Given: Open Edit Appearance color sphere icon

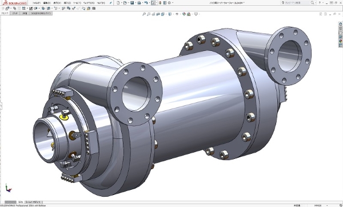Looking at the screenshot, I should (184, 14).
